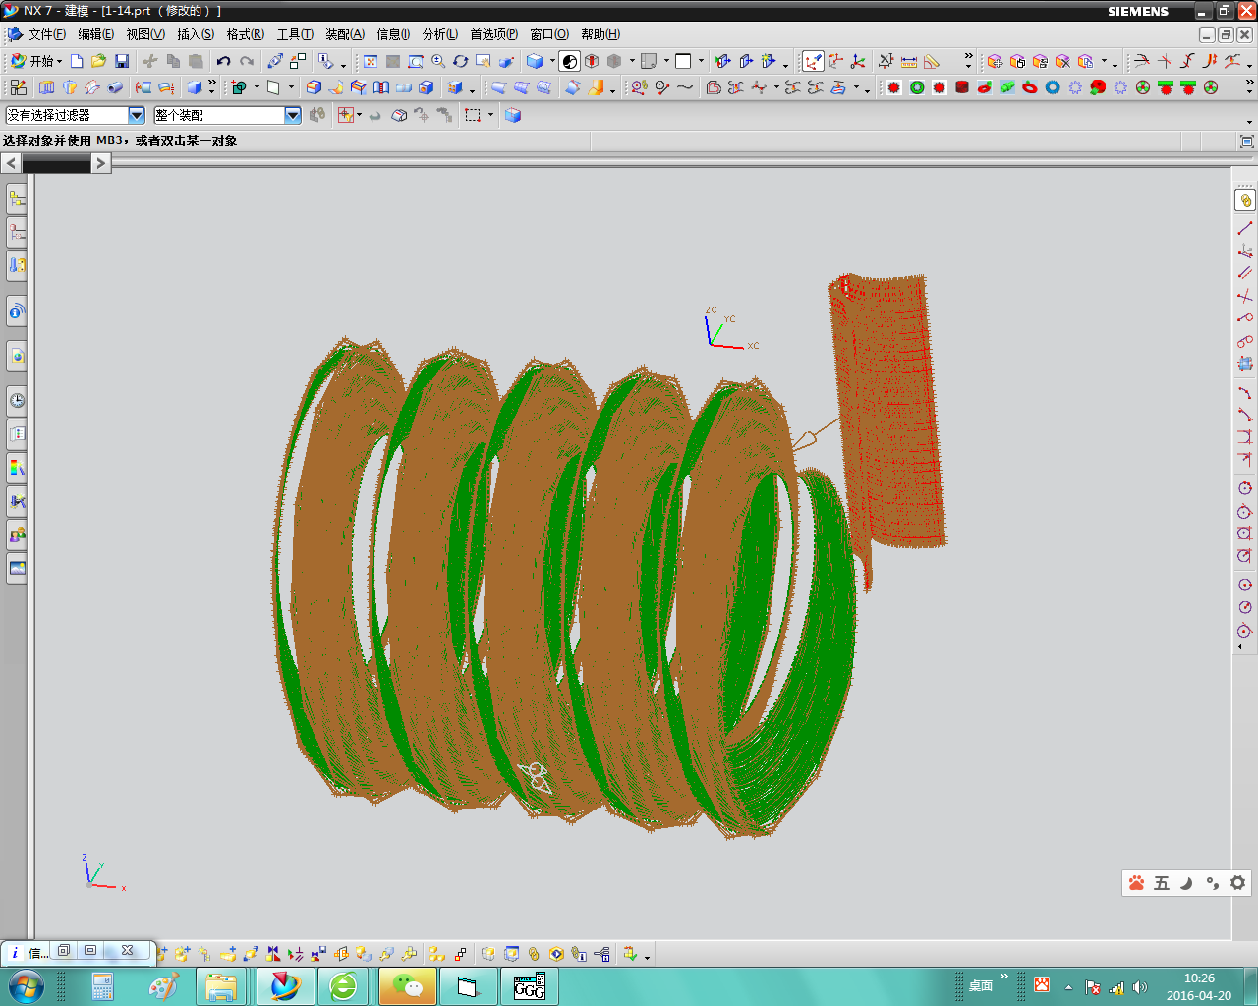The width and height of the screenshot is (1258, 1006).
Task: Open Windows Explorer from the taskbar
Action: [x=222, y=986]
